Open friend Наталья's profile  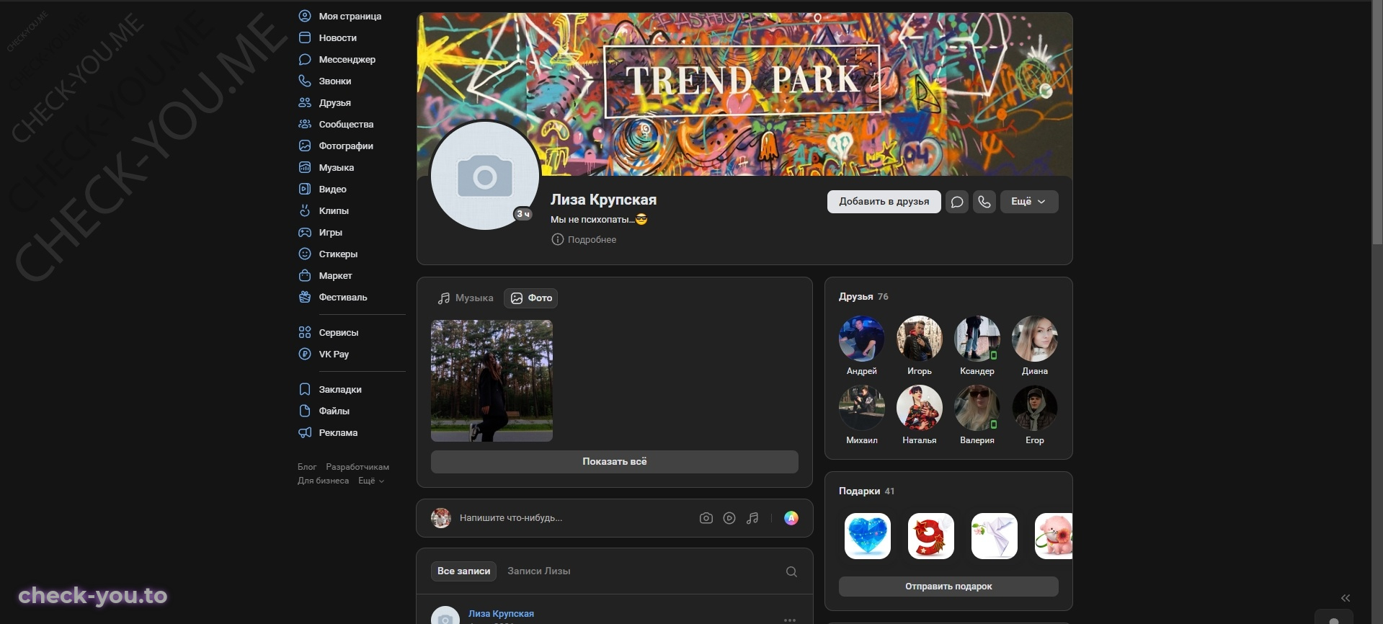920,408
